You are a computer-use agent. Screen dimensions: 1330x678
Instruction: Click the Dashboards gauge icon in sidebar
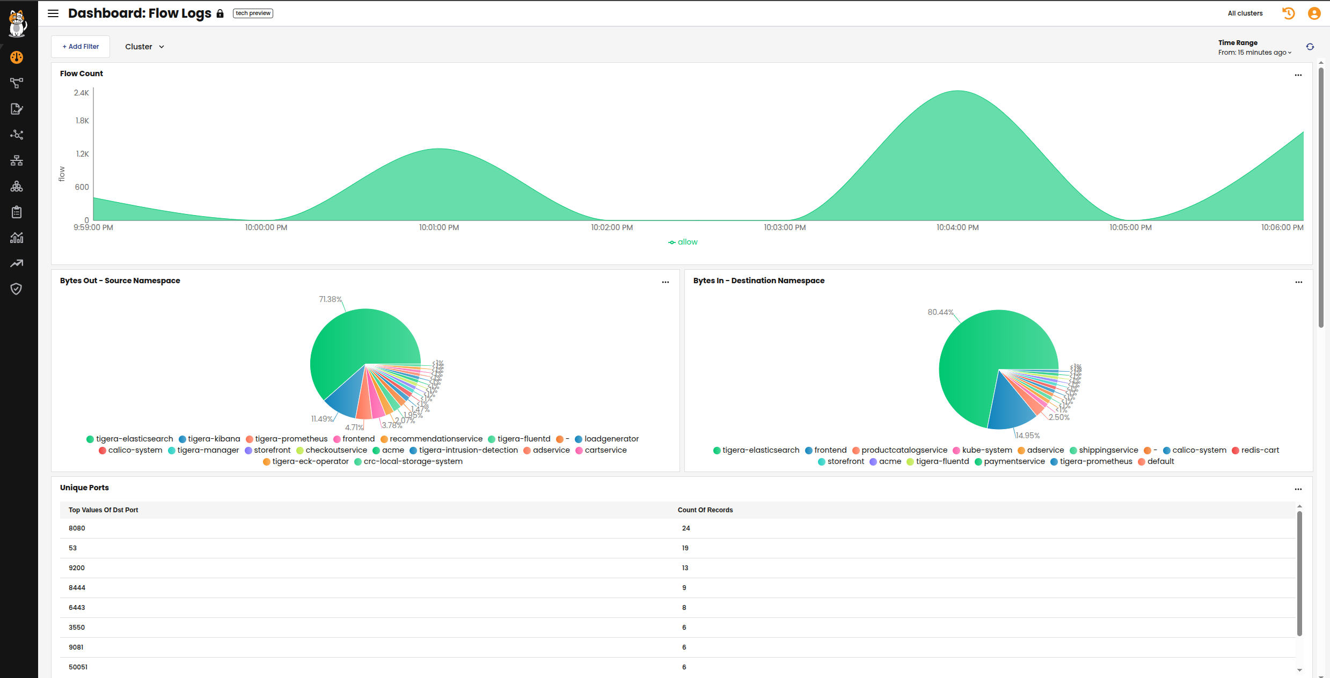point(17,57)
